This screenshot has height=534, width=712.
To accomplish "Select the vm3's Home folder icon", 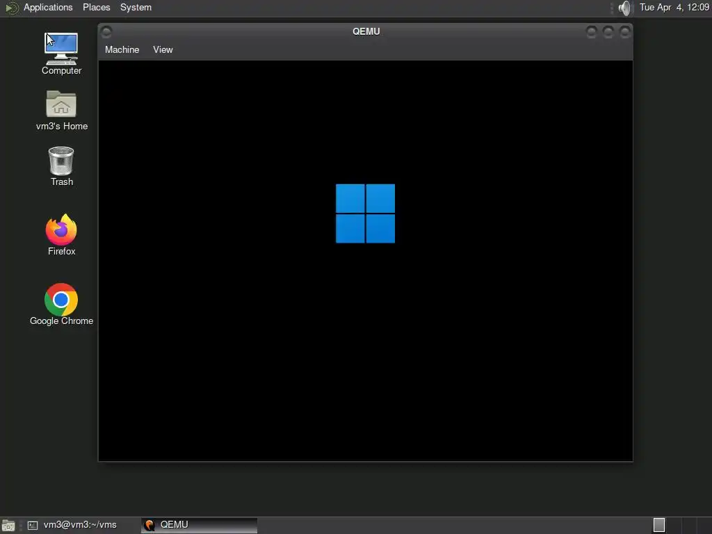I will 61,111.
